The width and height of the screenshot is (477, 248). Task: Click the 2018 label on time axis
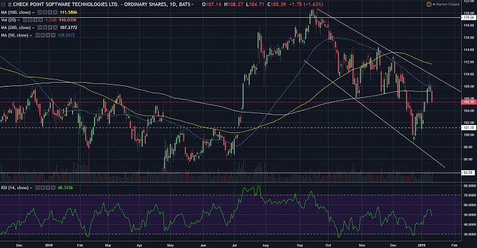tap(48, 245)
